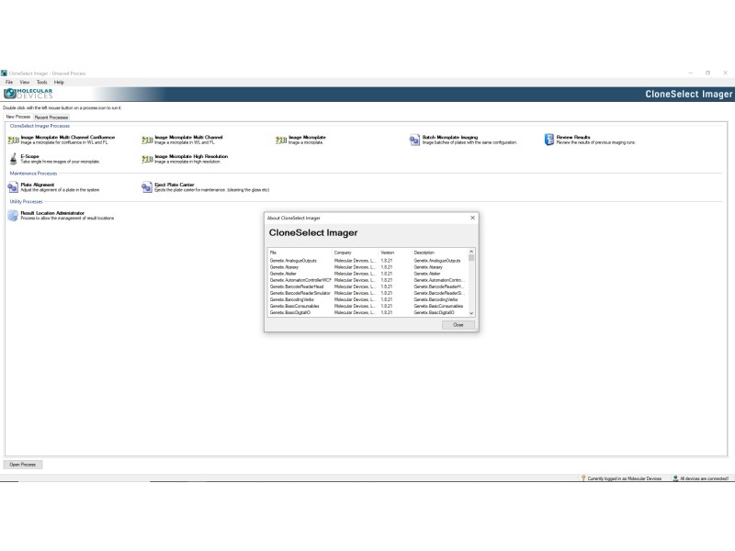Click 'Currently logged in as Molecular Devices' status
Image resolution: width=735 pixels, height=551 pixels.
[625, 478]
